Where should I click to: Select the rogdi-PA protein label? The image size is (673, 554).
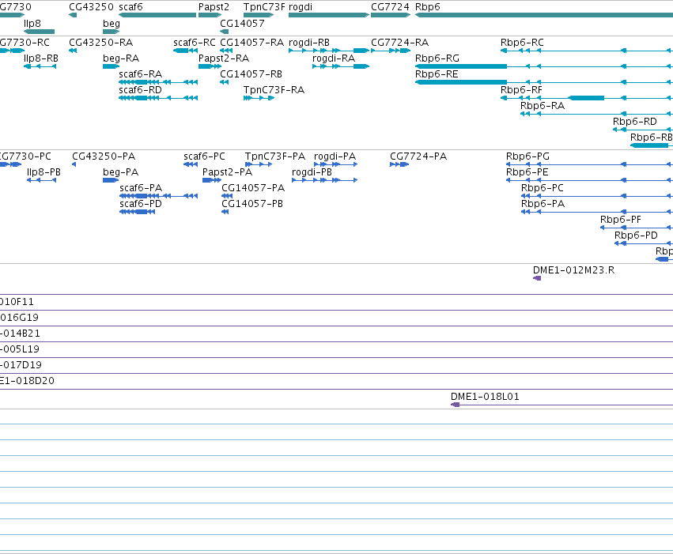click(x=335, y=156)
